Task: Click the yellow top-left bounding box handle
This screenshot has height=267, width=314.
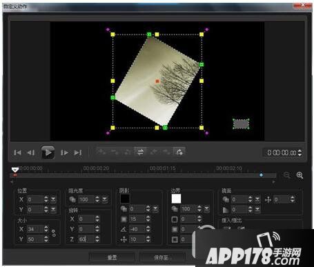Action: [112, 34]
